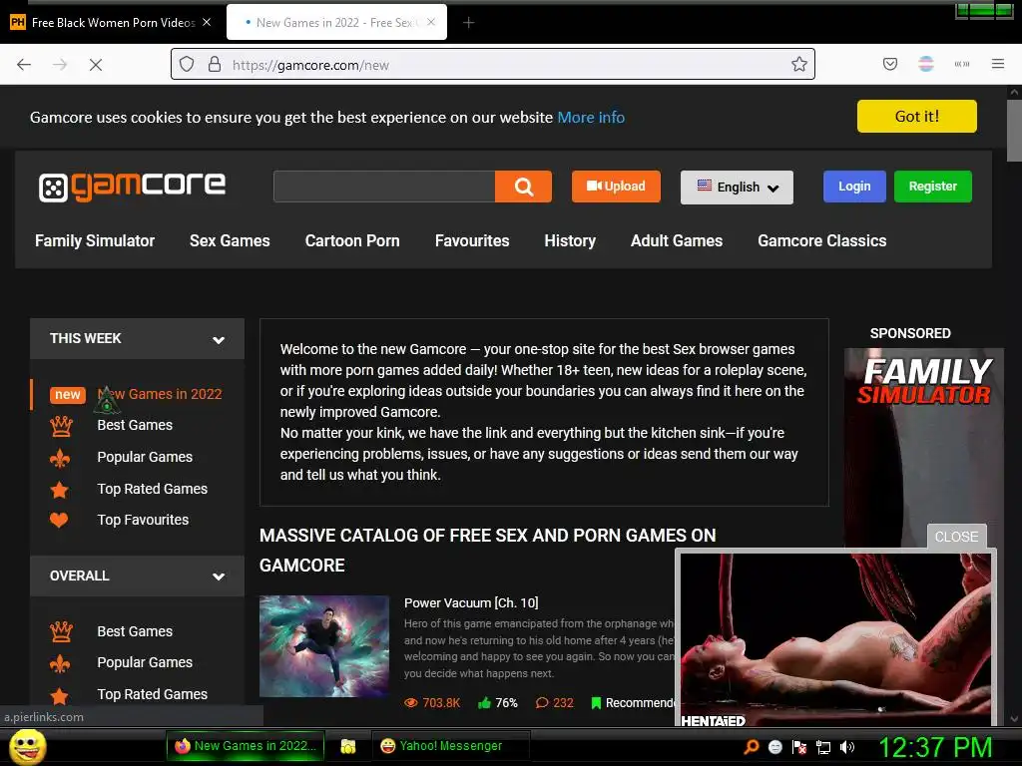Open the Family Simulator menu item
This screenshot has height=766, width=1022.
pyautogui.click(x=95, y=241)
